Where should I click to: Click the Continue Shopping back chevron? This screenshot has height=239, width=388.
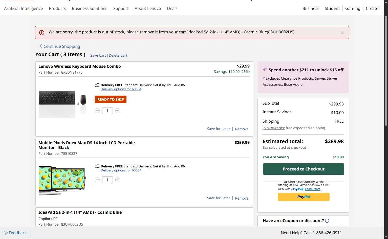(41, 46)
